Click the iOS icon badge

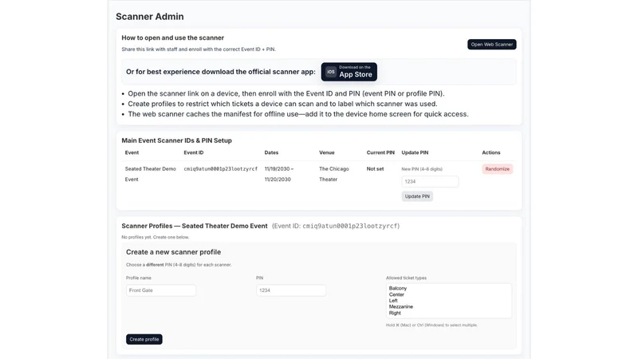[x=331, y=72]
